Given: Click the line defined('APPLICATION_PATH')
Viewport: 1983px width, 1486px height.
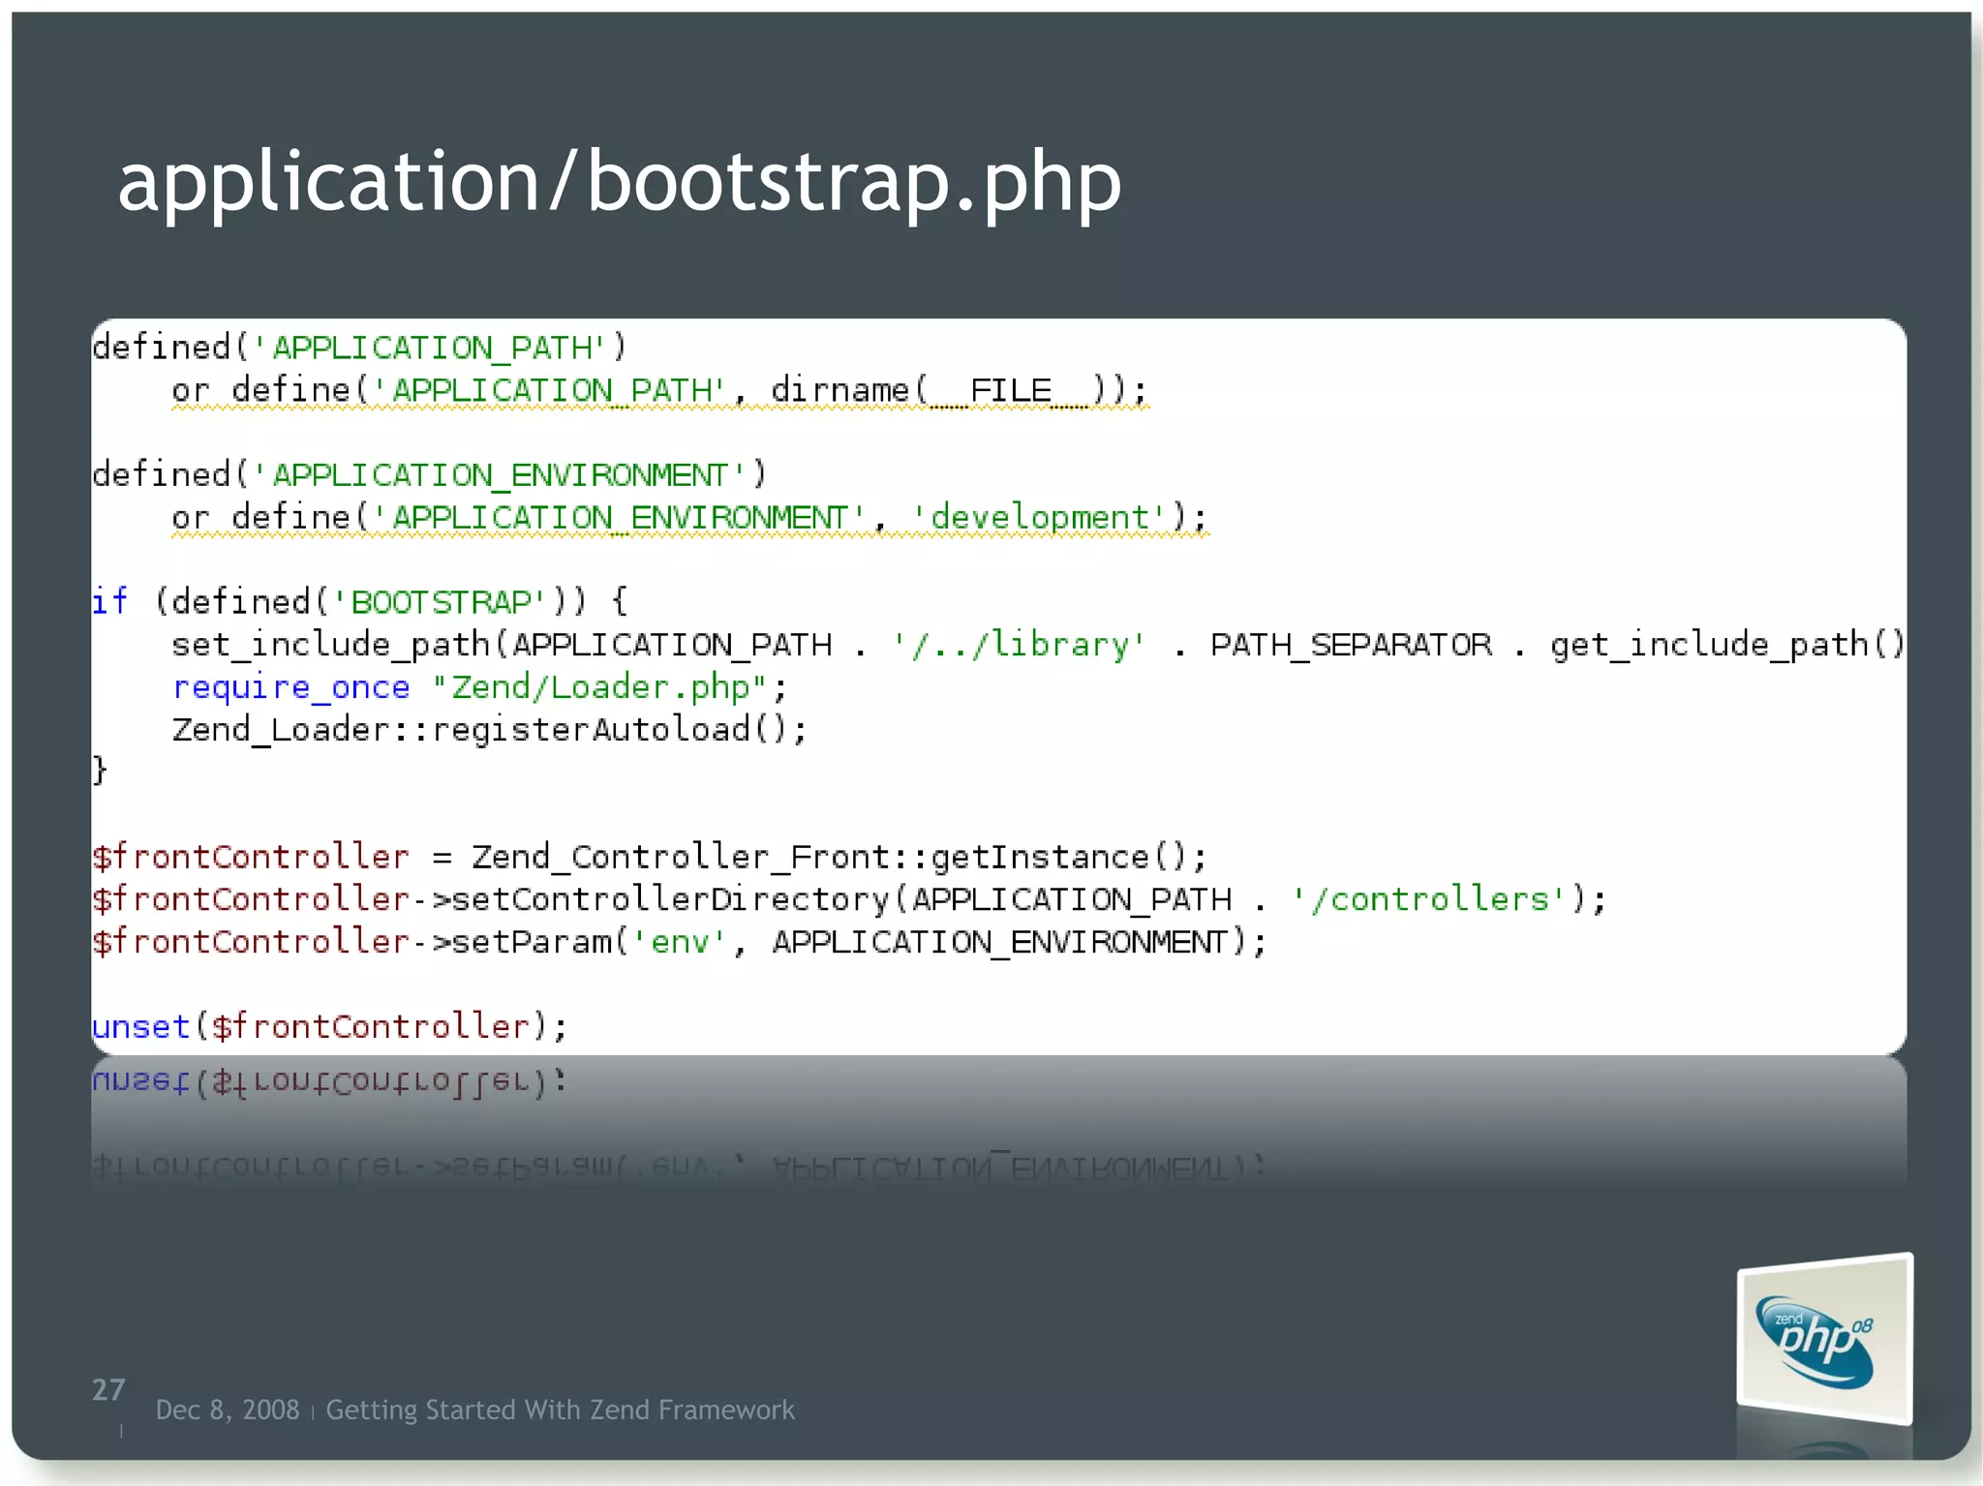Looking at the screenshot, I should (x=359, y=348).
